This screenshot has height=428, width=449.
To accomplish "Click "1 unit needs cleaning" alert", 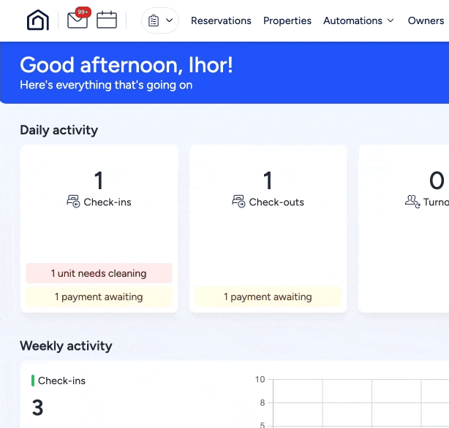I will pos(99,273).
